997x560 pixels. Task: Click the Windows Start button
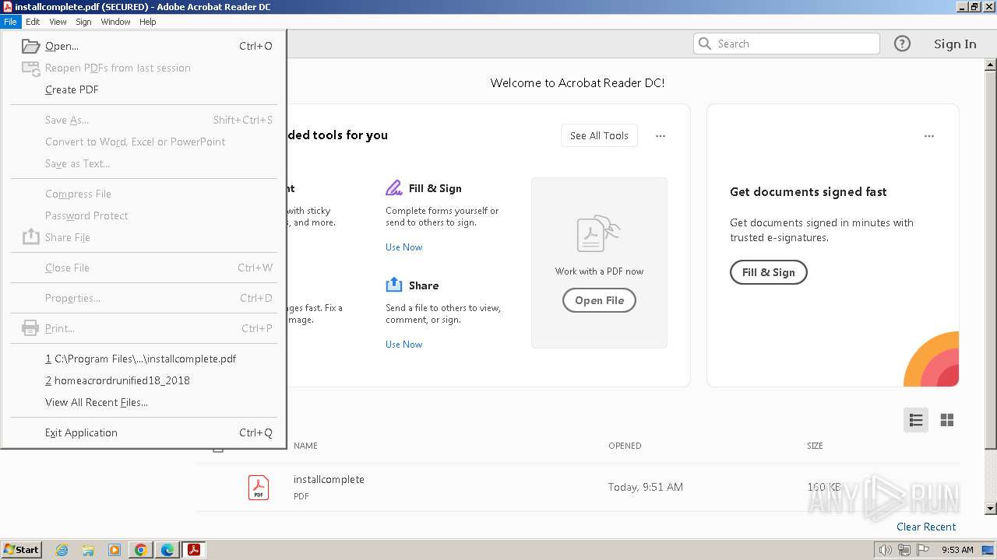pos(22,550)
